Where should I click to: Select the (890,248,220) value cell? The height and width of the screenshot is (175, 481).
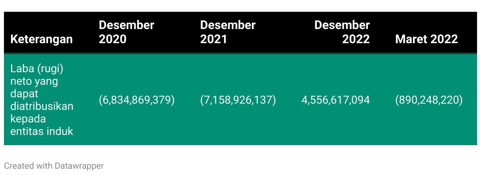coord(429,100)
